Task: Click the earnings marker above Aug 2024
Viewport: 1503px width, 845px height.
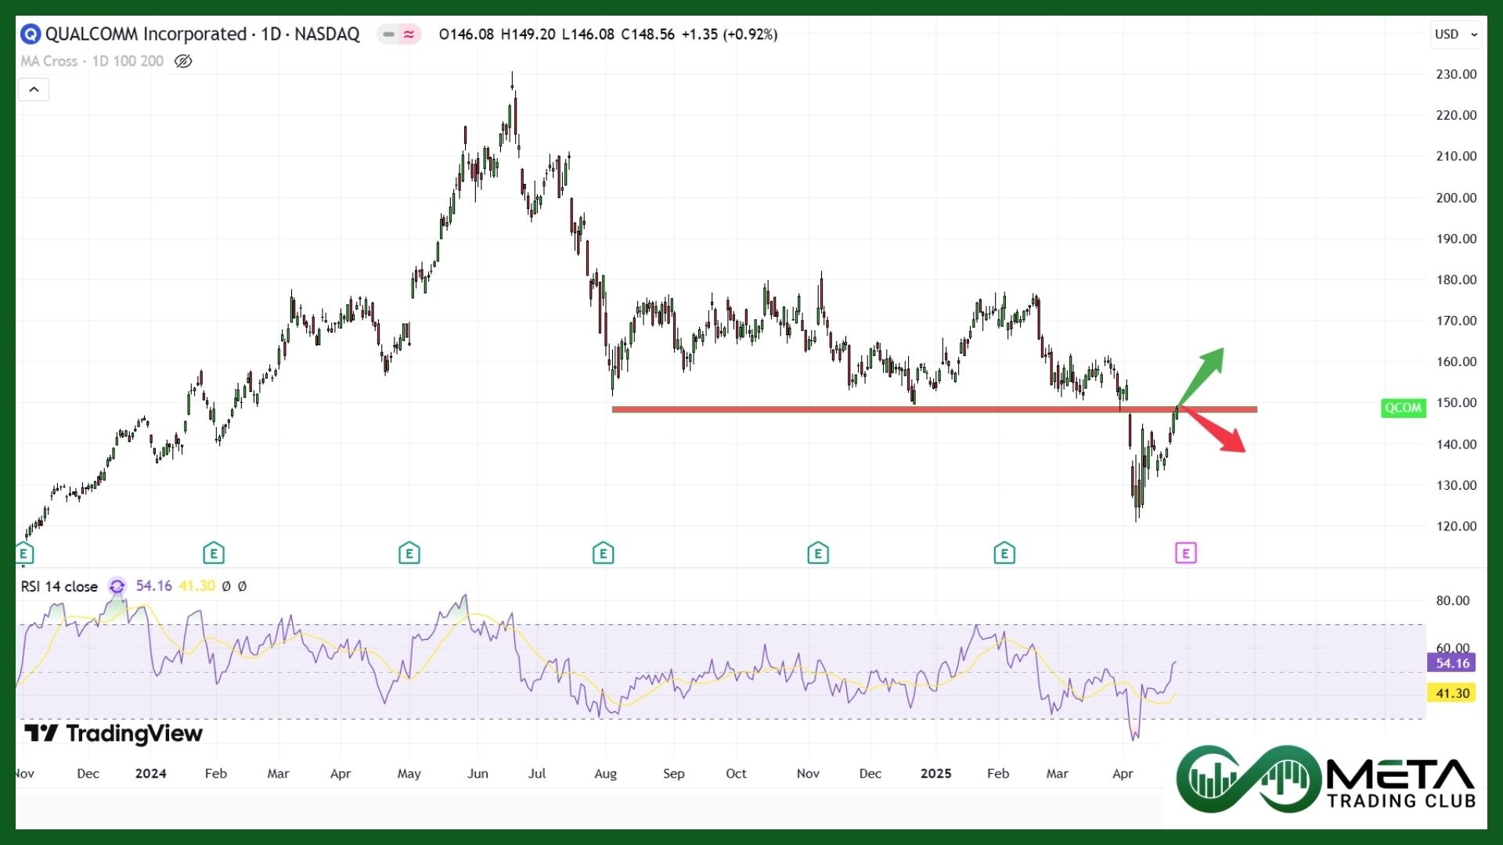Action: (x=603, y=554)
